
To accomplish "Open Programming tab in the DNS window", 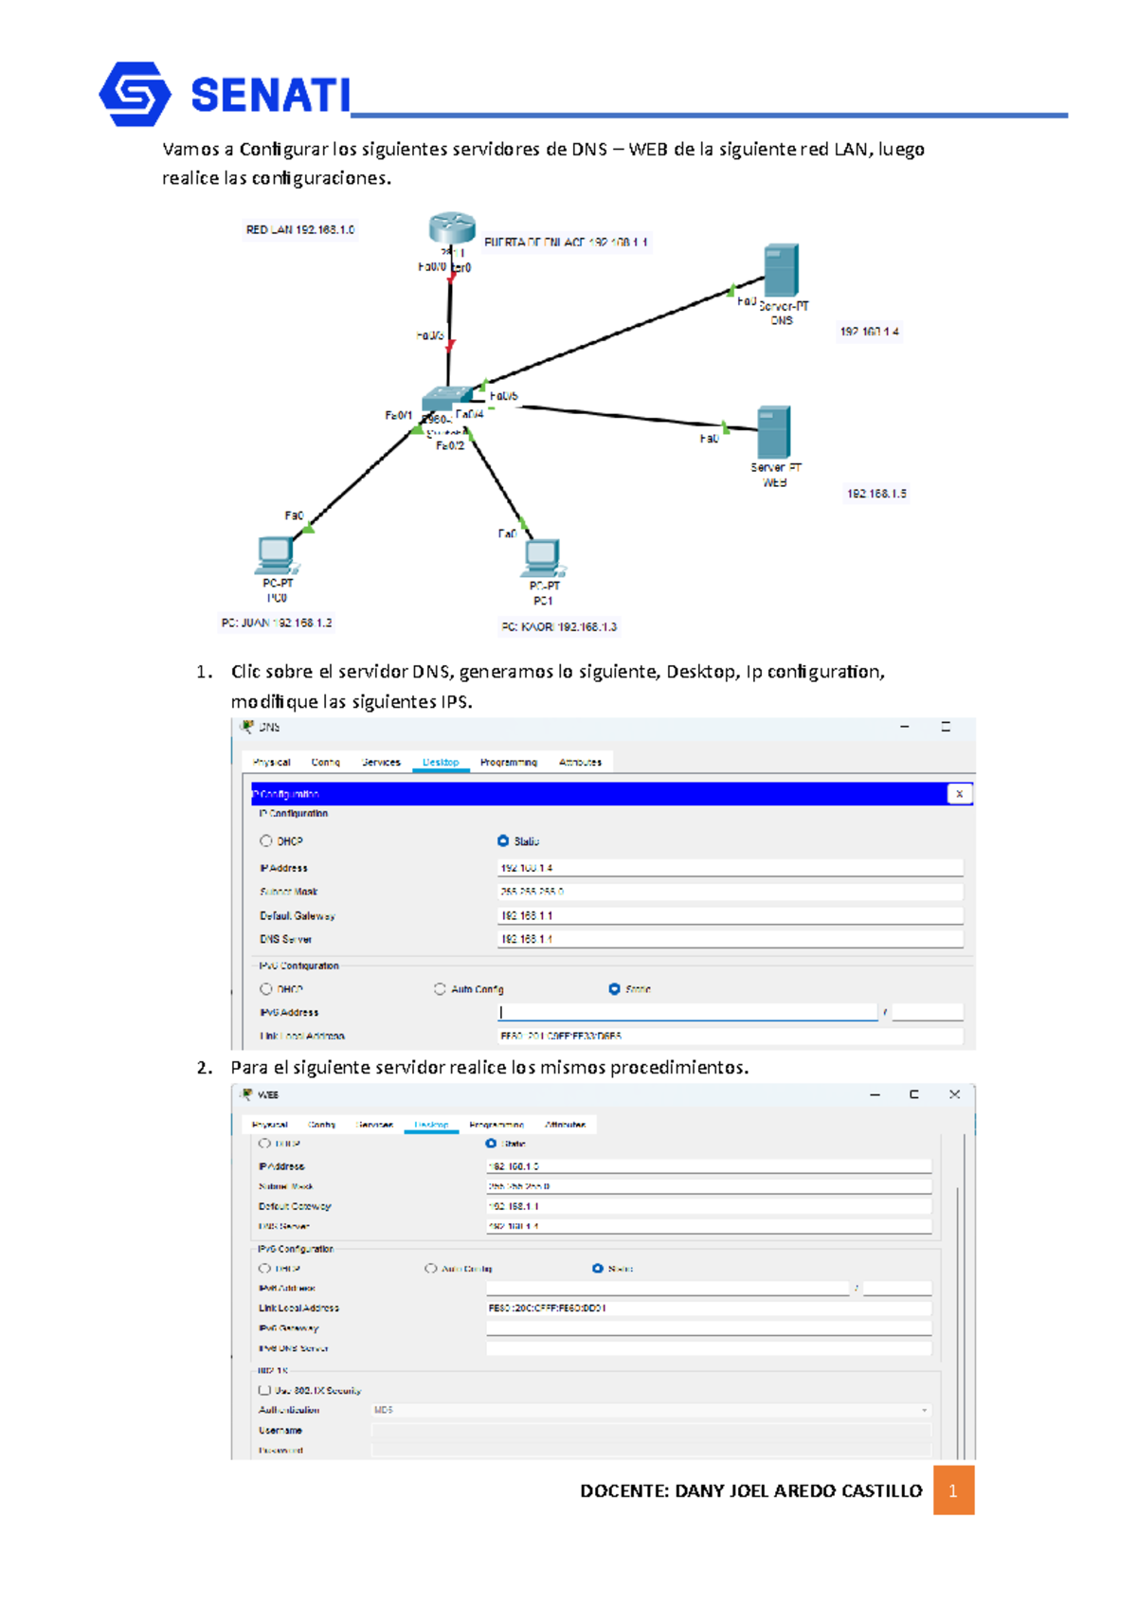I will coord(508,762).
